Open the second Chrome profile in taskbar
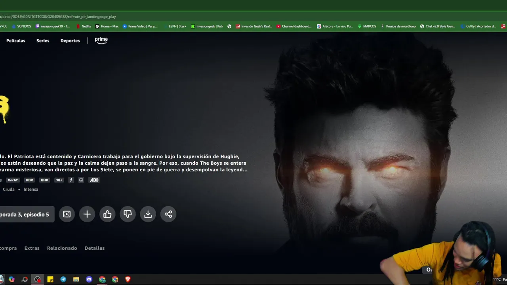507x285 pixels. [x=115, y=279]
